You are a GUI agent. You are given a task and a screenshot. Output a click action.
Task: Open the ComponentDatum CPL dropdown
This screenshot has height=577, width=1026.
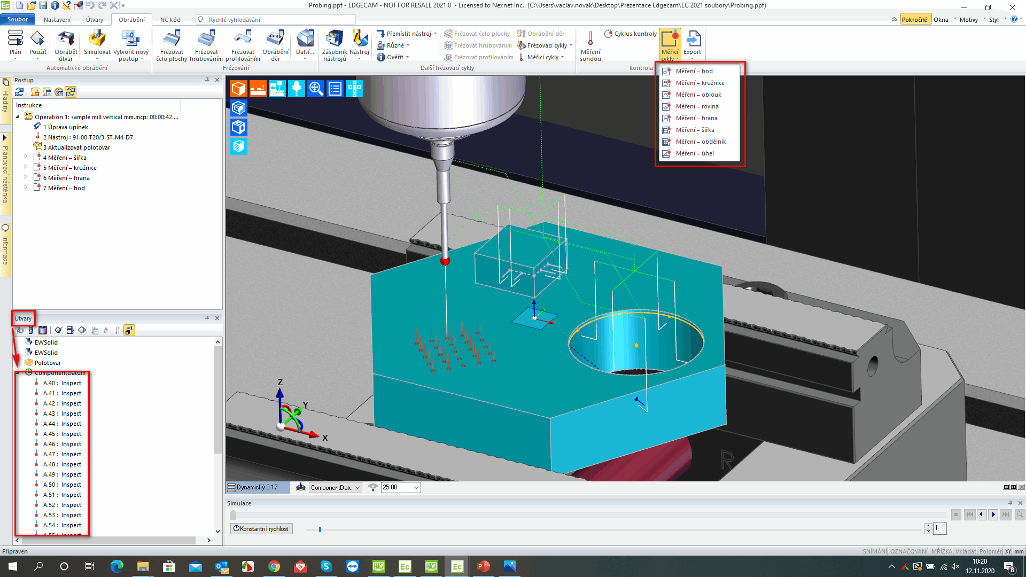coord(357,487)
